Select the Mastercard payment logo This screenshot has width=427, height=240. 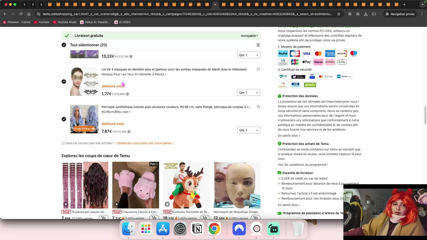(318, 54)
